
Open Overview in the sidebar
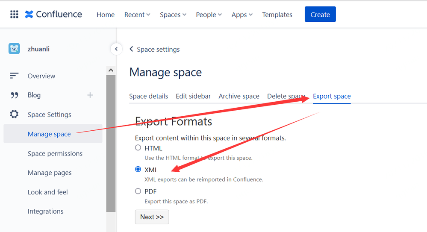point(41,76)
